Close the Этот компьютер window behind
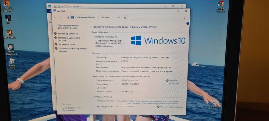 182,6
